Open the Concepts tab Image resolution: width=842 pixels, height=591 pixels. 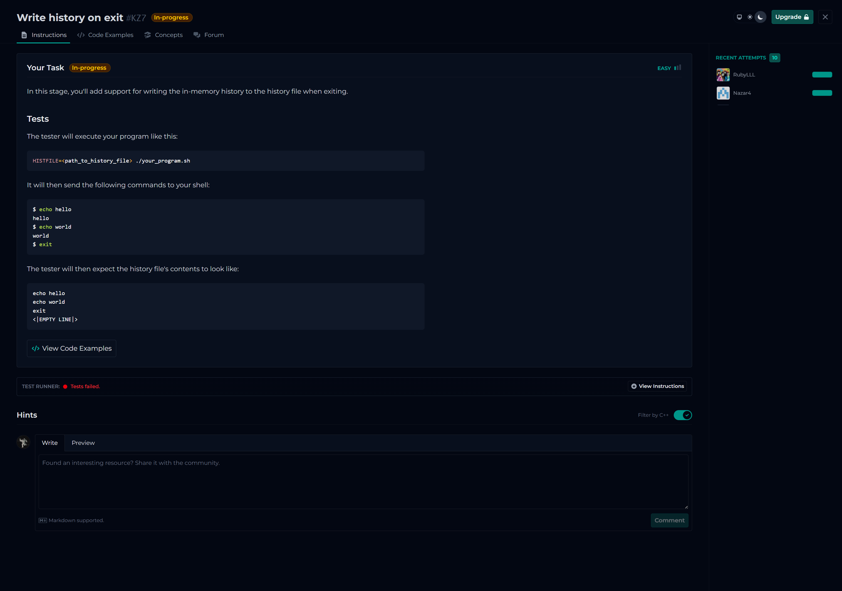point(164,35)
